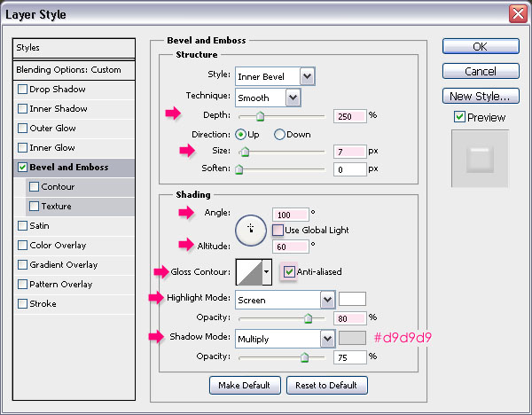Click the Depth slider handle
The height and width of the screenshot is (415, 532).
260,116
